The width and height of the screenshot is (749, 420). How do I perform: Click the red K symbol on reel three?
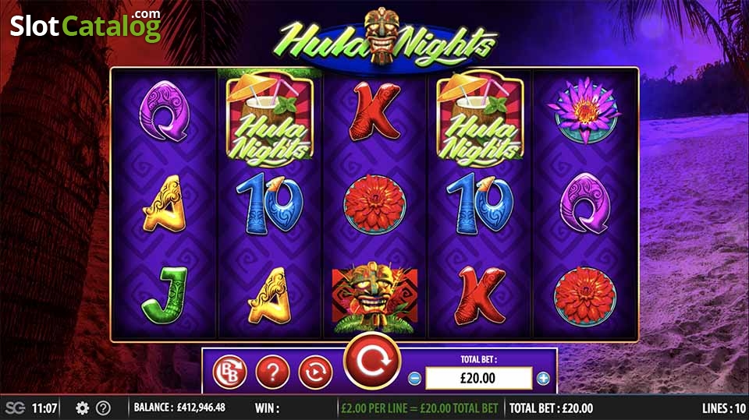pos(374,112)
